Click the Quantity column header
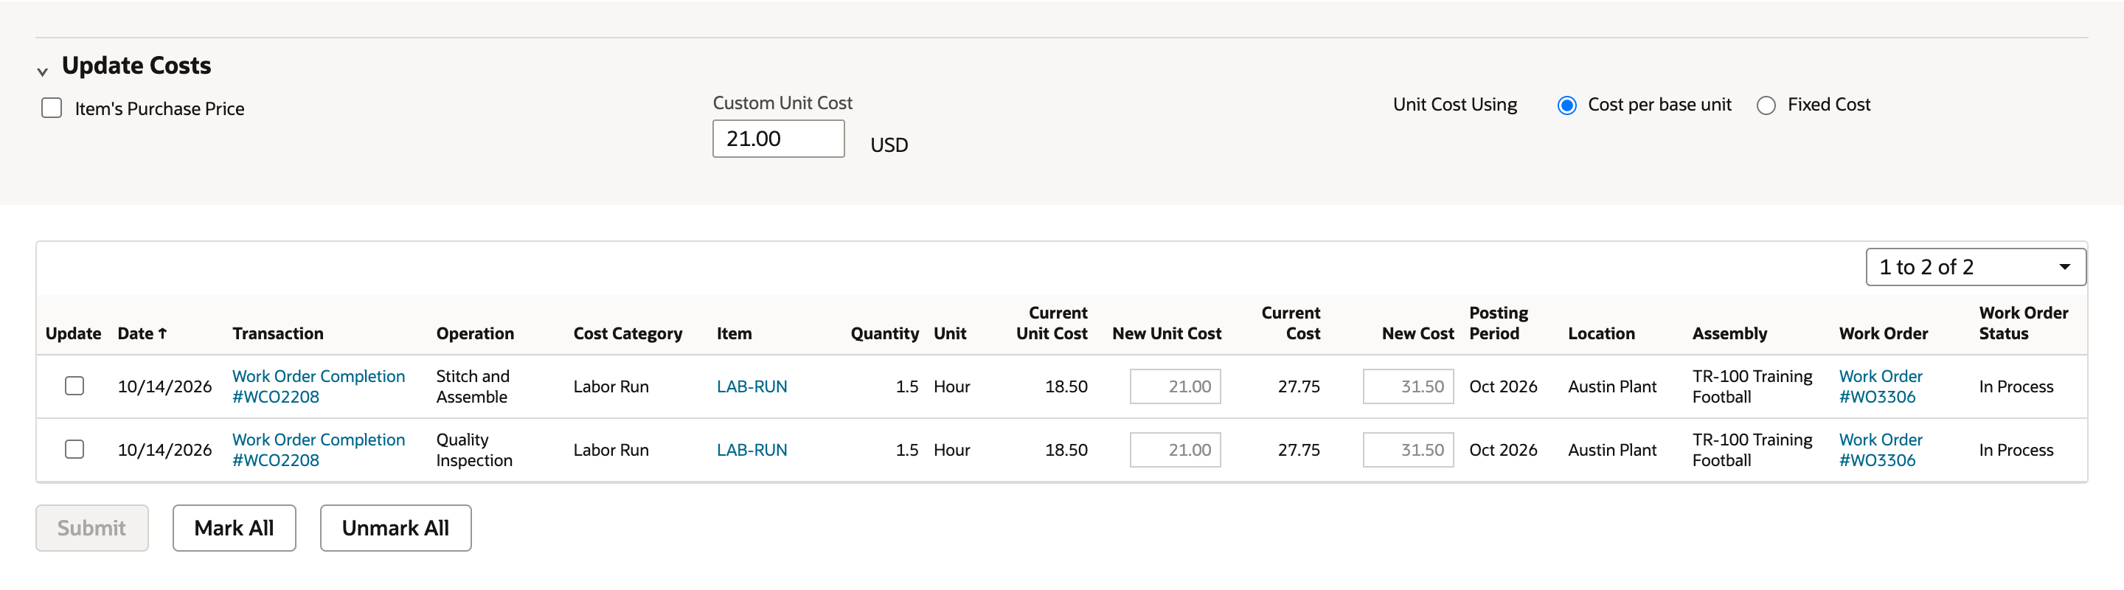Viewport: 2124px width, 590px height. 884,333
